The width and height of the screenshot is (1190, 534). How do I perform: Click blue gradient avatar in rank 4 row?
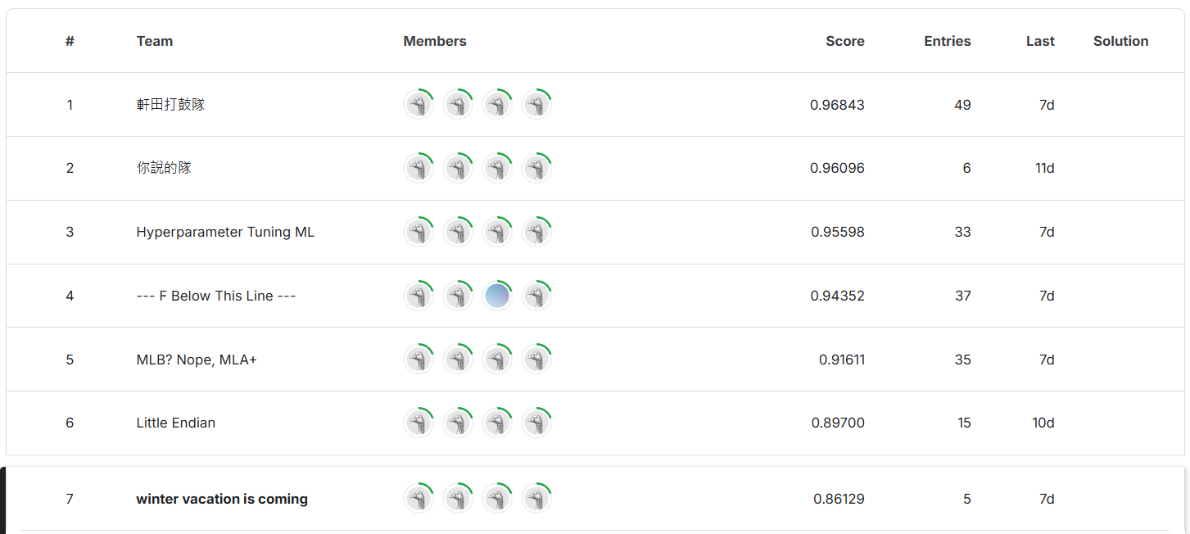[x=497, y=296]
